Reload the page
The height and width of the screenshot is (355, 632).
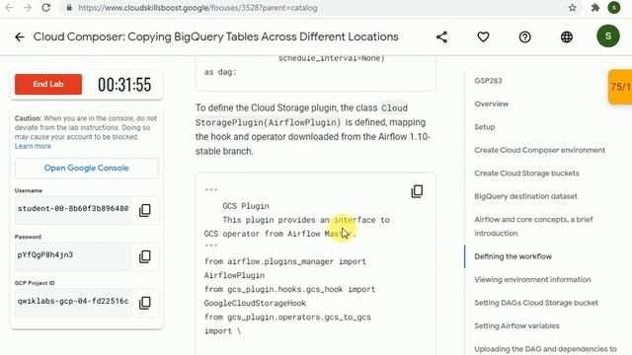click(46, 8)
